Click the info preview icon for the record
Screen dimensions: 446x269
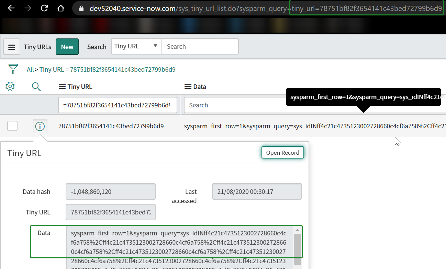click(x=40, y=127)
